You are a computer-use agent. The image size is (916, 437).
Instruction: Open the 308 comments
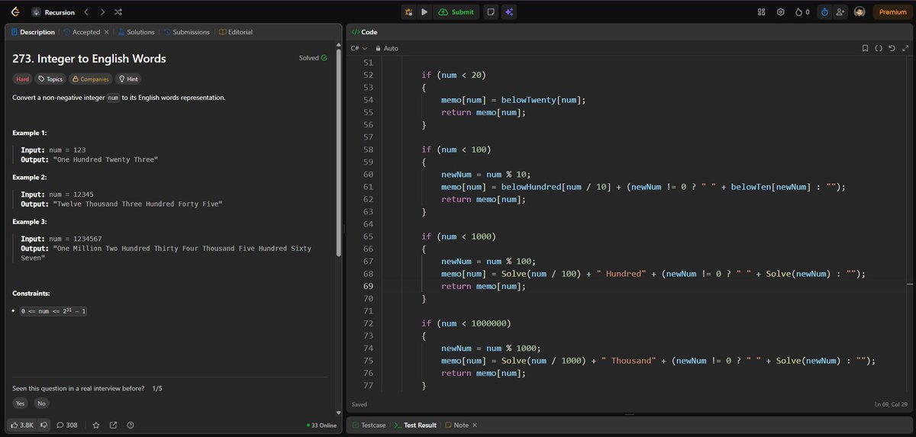67,425
